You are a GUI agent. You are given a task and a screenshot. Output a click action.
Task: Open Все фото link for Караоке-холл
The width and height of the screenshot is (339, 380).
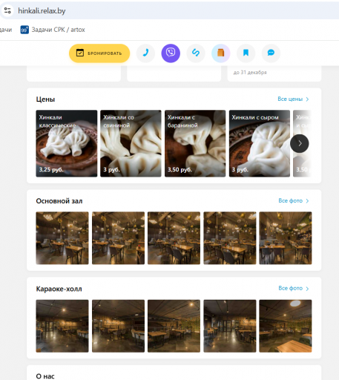(x=290, y=288)
